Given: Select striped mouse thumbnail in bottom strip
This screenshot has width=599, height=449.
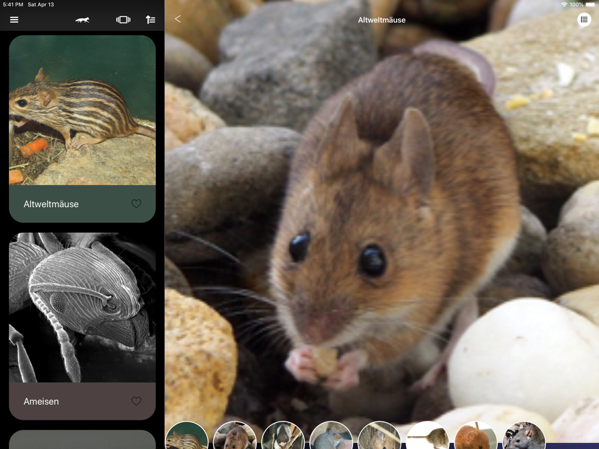Looking at the screenshot, I should [186, 436].
